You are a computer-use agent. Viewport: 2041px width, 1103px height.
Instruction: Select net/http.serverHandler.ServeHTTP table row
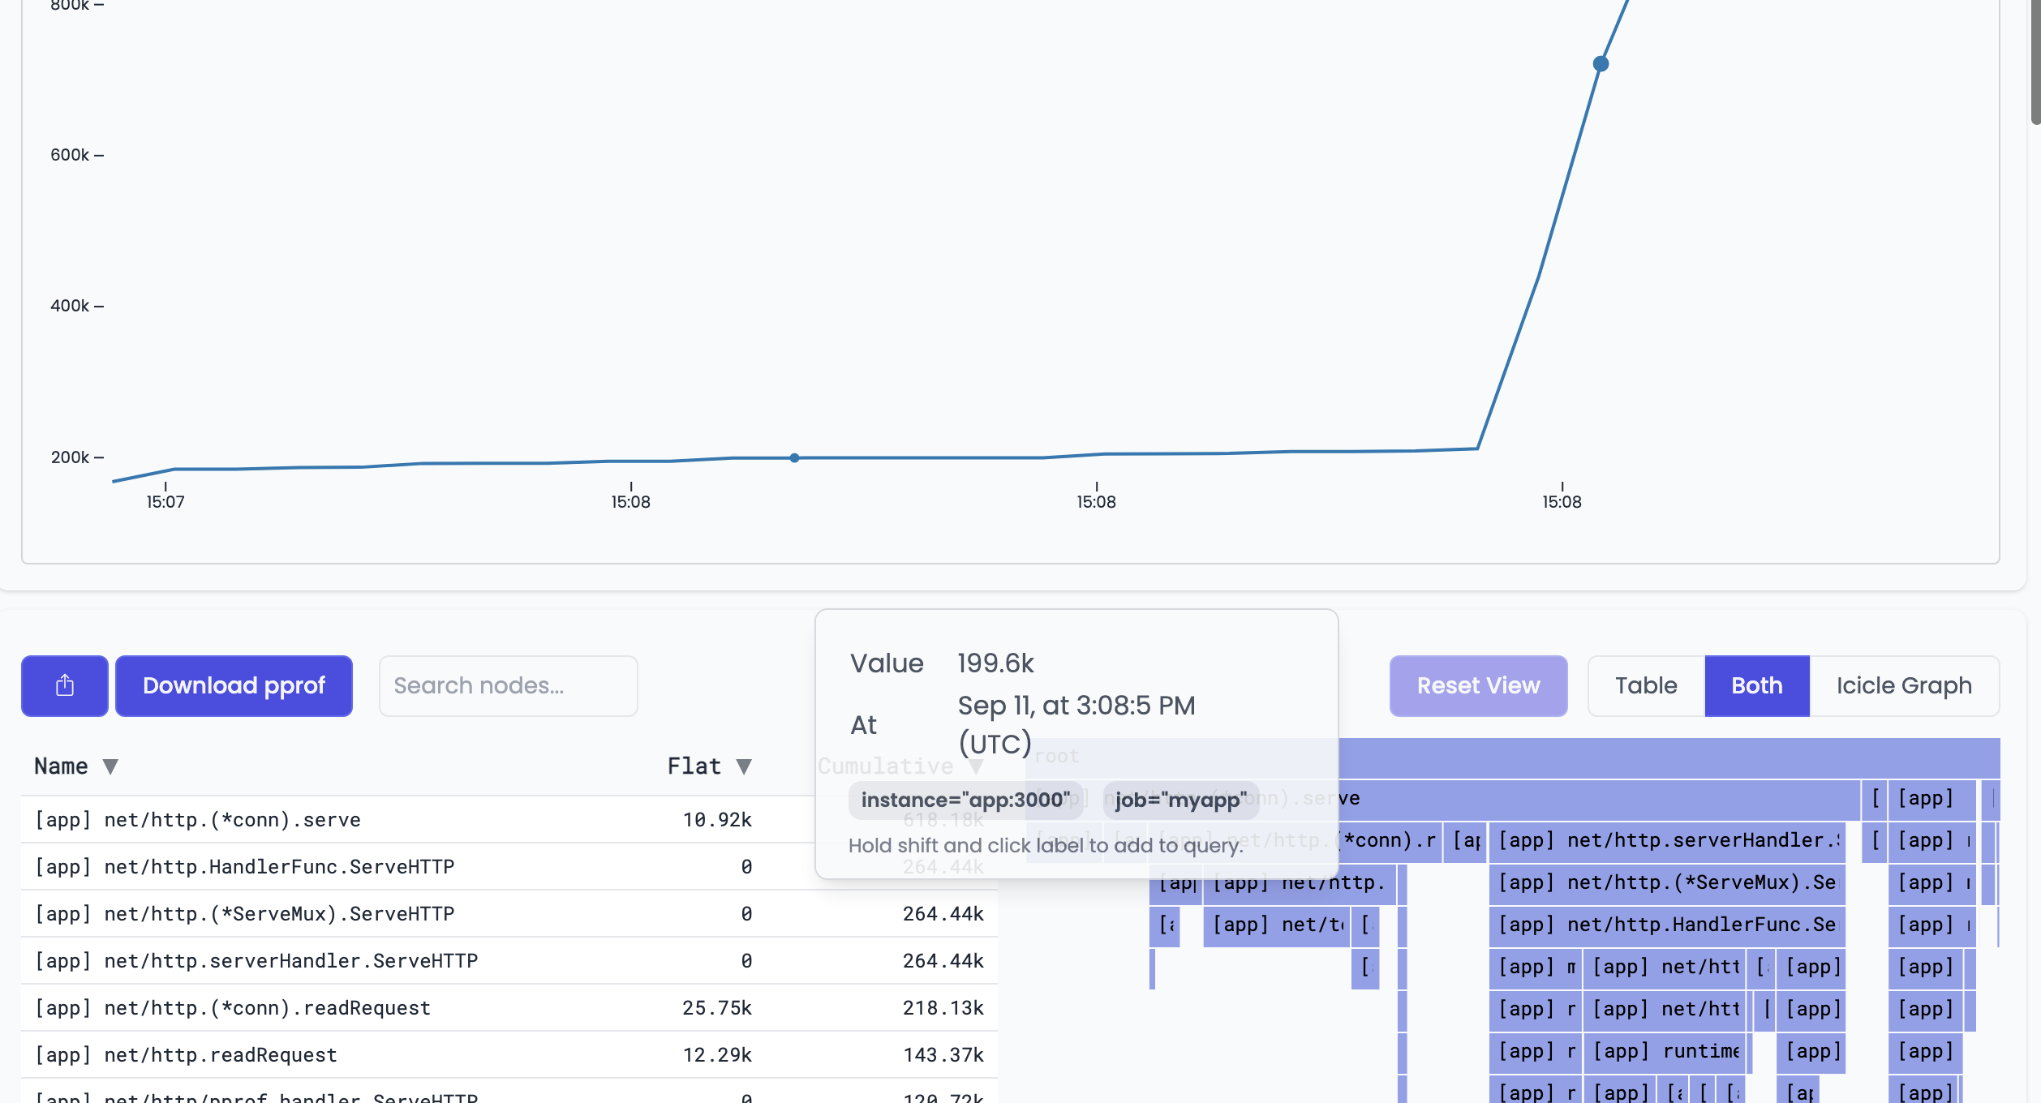click(x=509, y=960)
